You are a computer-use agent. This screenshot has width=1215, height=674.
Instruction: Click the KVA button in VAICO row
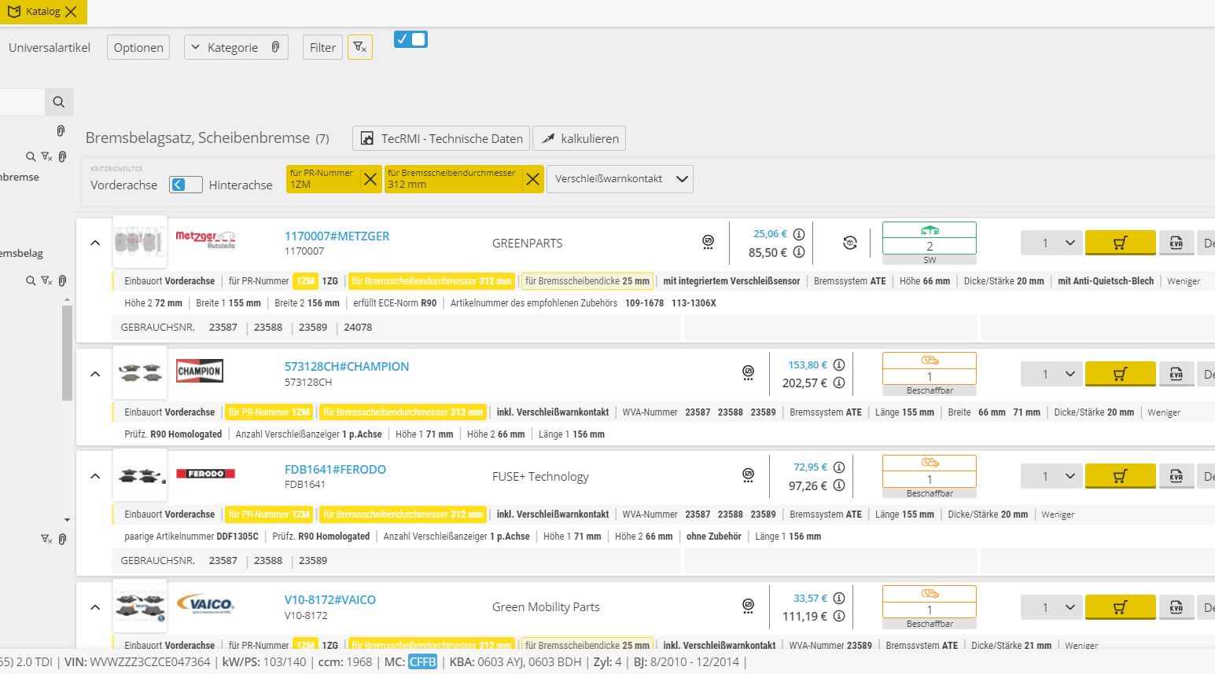[1176, 607]
